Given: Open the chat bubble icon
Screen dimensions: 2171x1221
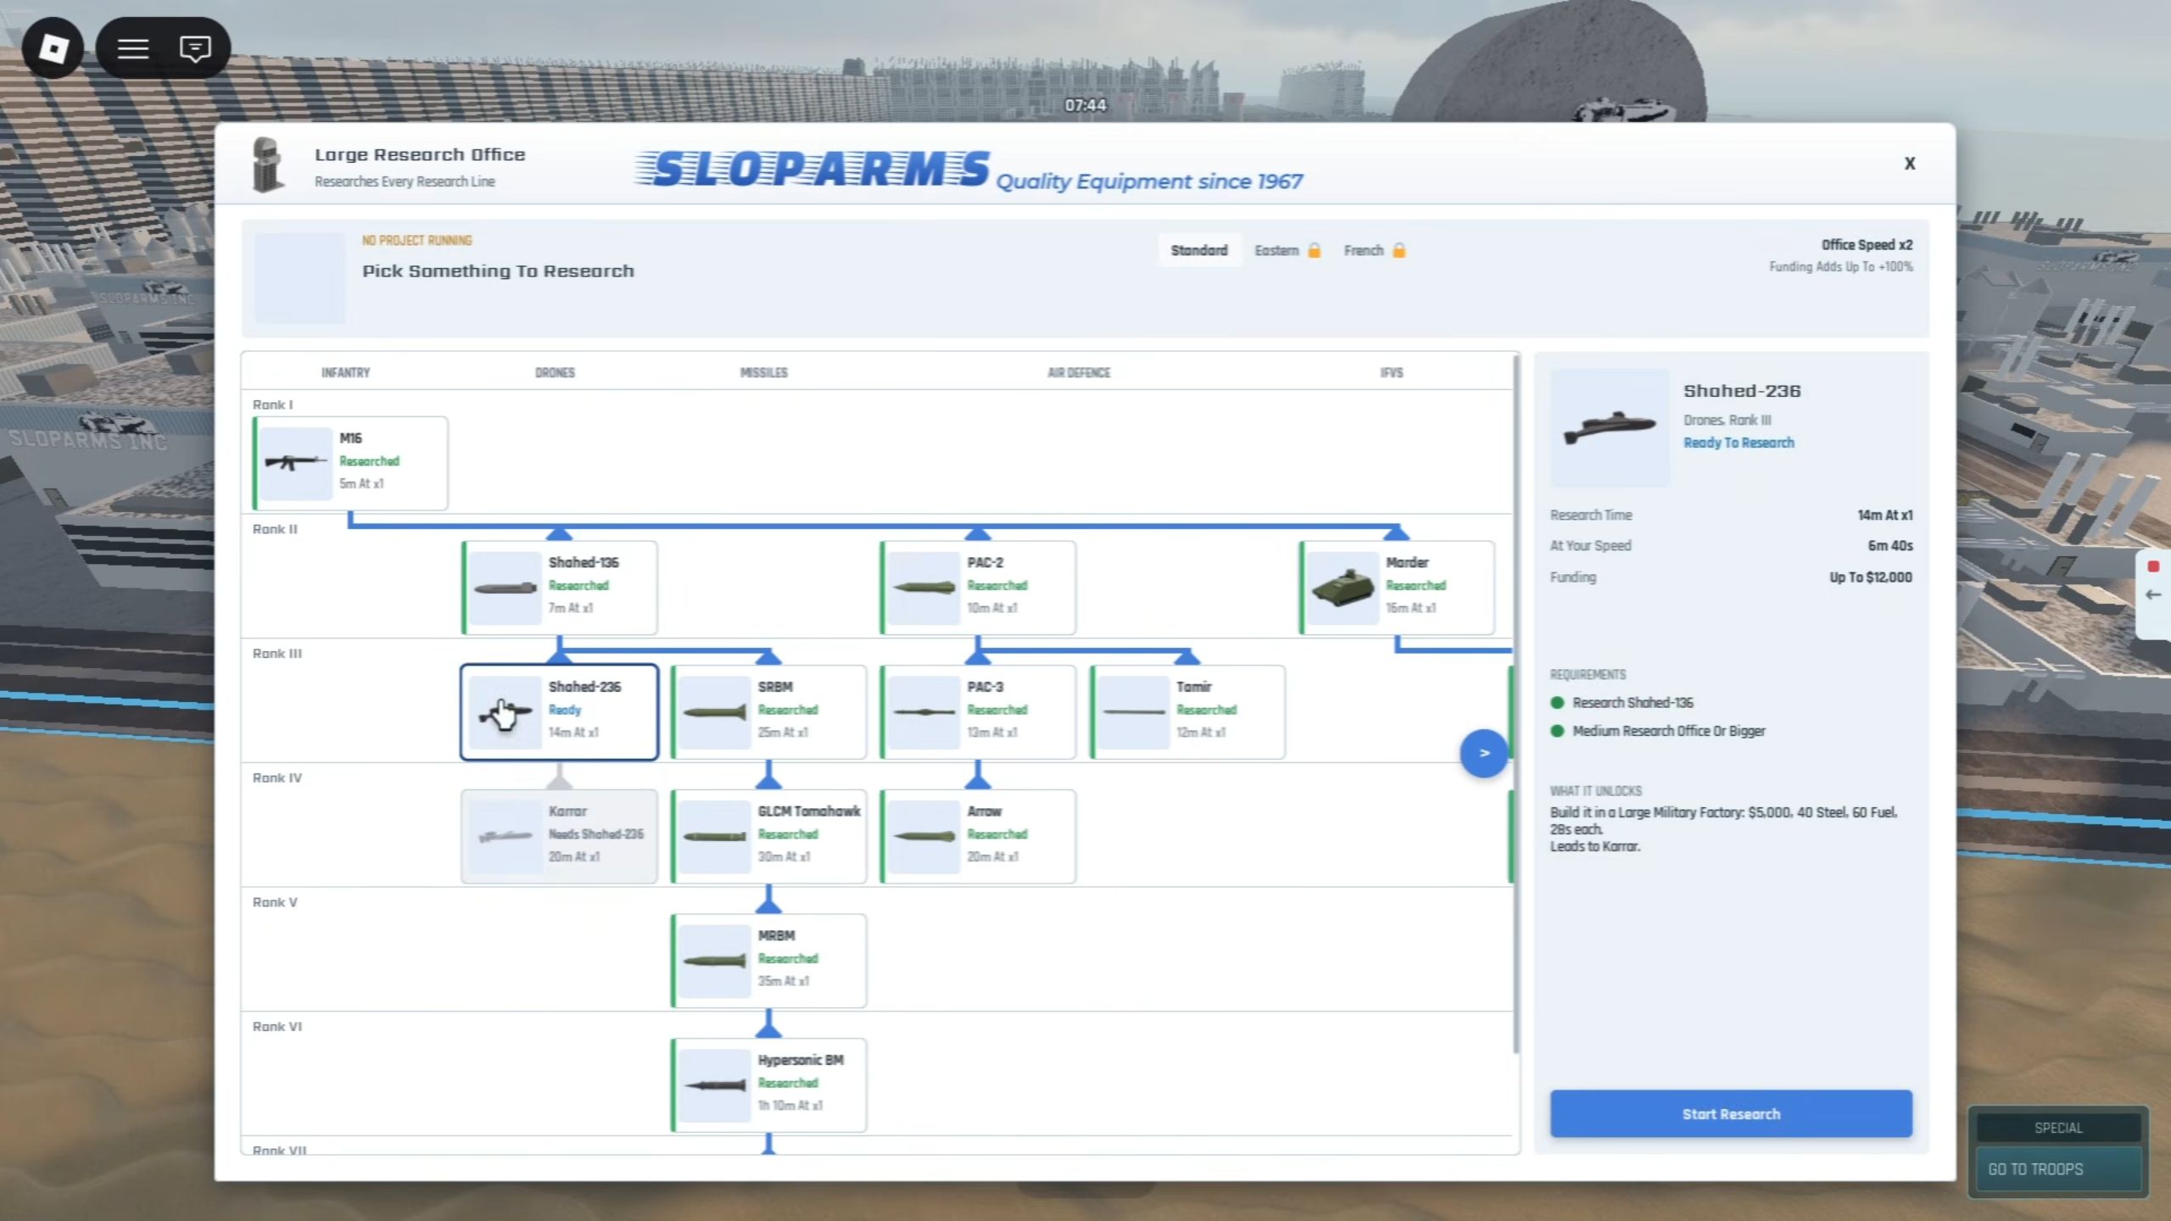Looking at the screenshot, I should (x=195, y=48).
